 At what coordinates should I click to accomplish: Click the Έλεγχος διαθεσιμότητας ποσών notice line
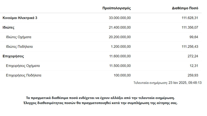point(100,103)
